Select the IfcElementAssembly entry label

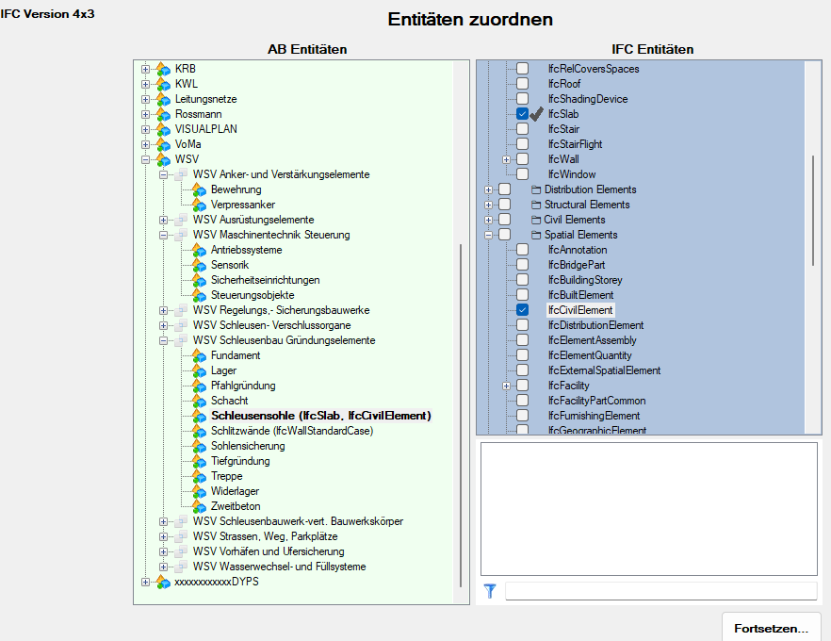point(592,340)
